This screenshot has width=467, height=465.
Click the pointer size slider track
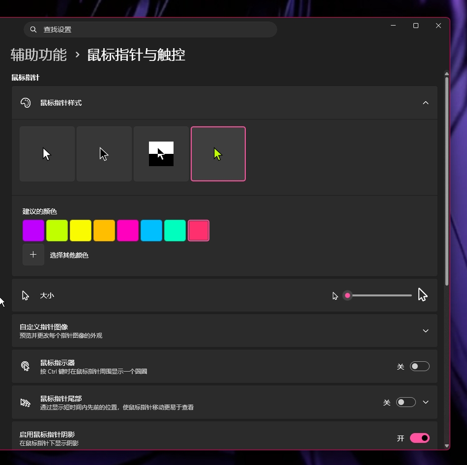point(378,295)
